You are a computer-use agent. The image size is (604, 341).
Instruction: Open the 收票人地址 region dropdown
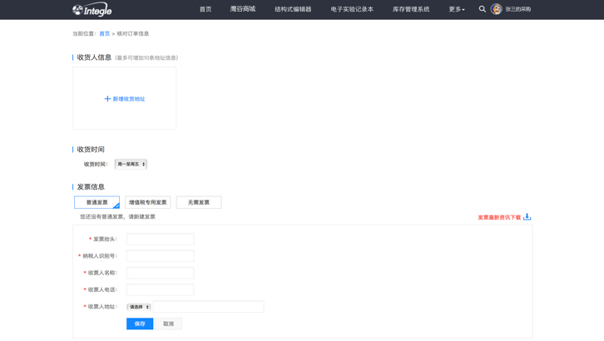(x=139, y=307)
